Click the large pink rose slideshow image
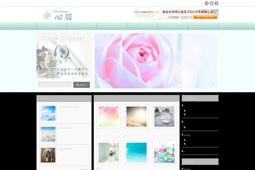 point(138,61)
